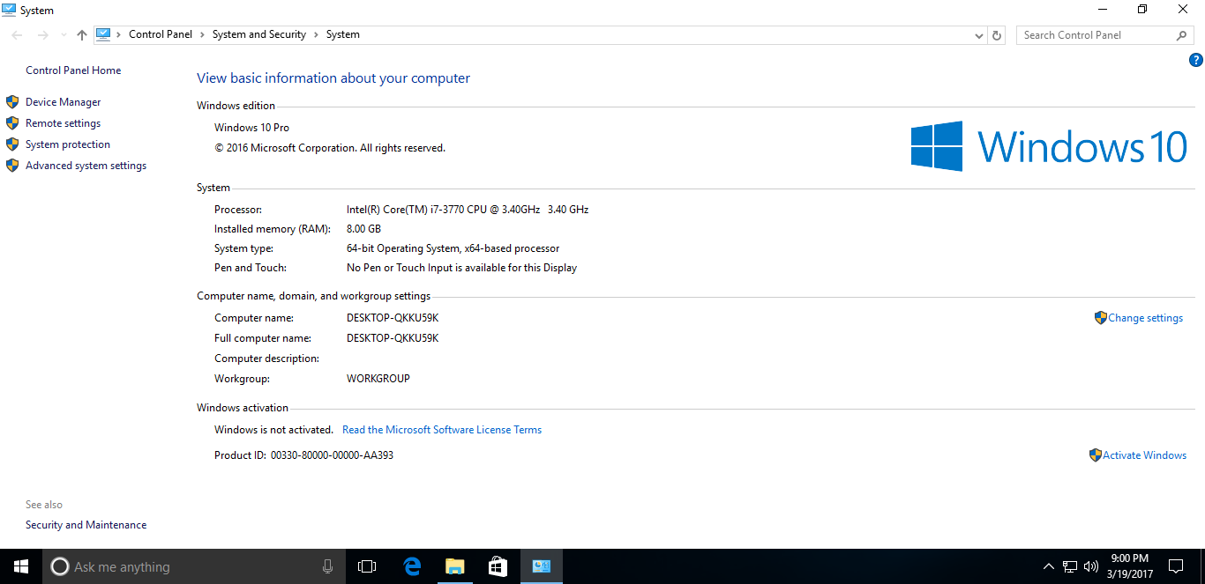Open System protection link
1205x584 pixels.
click(68, 144)
